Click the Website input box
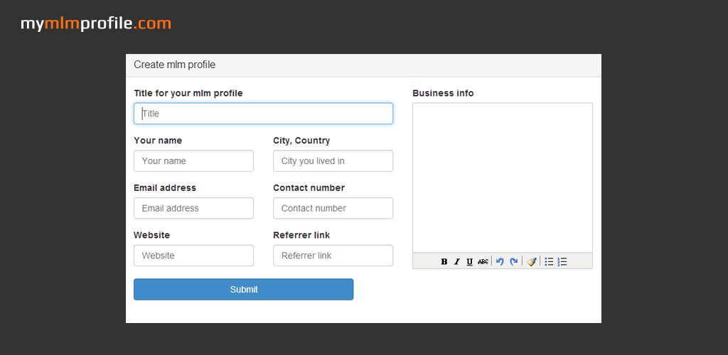The height and width of the screenshot is (355, 728). (x=193, y=256)
